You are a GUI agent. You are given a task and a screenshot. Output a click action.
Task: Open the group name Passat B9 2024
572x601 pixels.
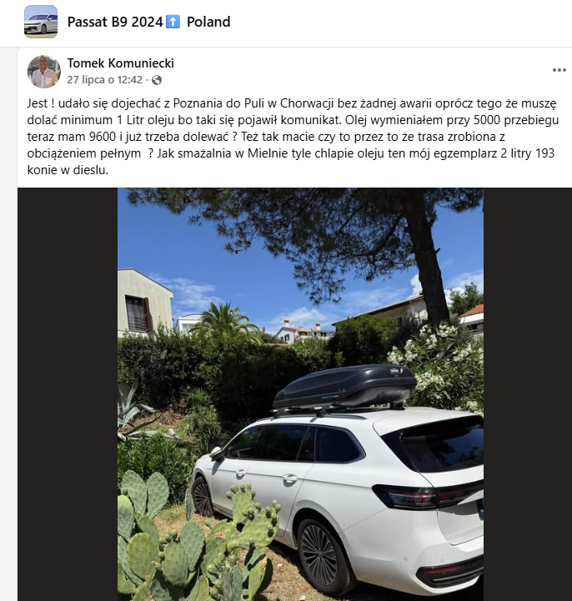[x=115, y=22]
